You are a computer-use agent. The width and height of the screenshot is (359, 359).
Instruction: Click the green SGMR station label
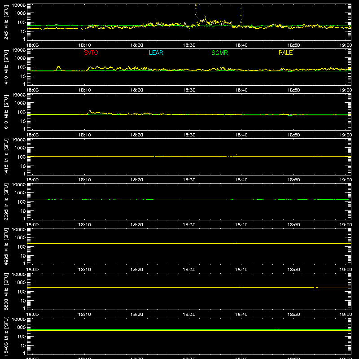coord(219,53)
